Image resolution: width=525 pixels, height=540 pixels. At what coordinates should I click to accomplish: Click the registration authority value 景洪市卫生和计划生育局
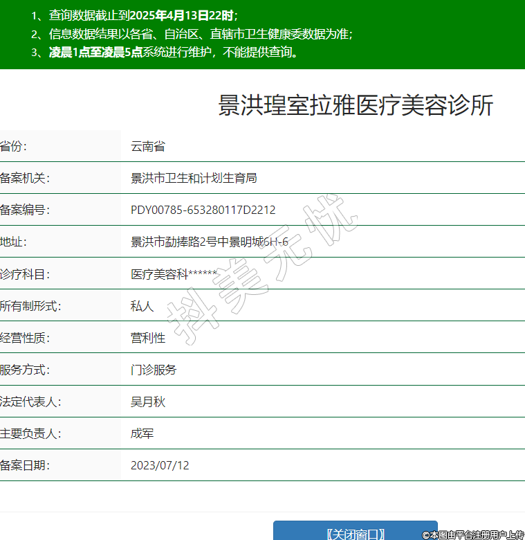(194, 178)
